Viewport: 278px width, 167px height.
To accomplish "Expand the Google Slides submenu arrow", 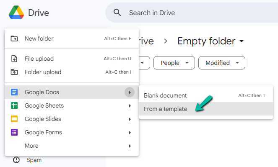I will coord(130,119).
